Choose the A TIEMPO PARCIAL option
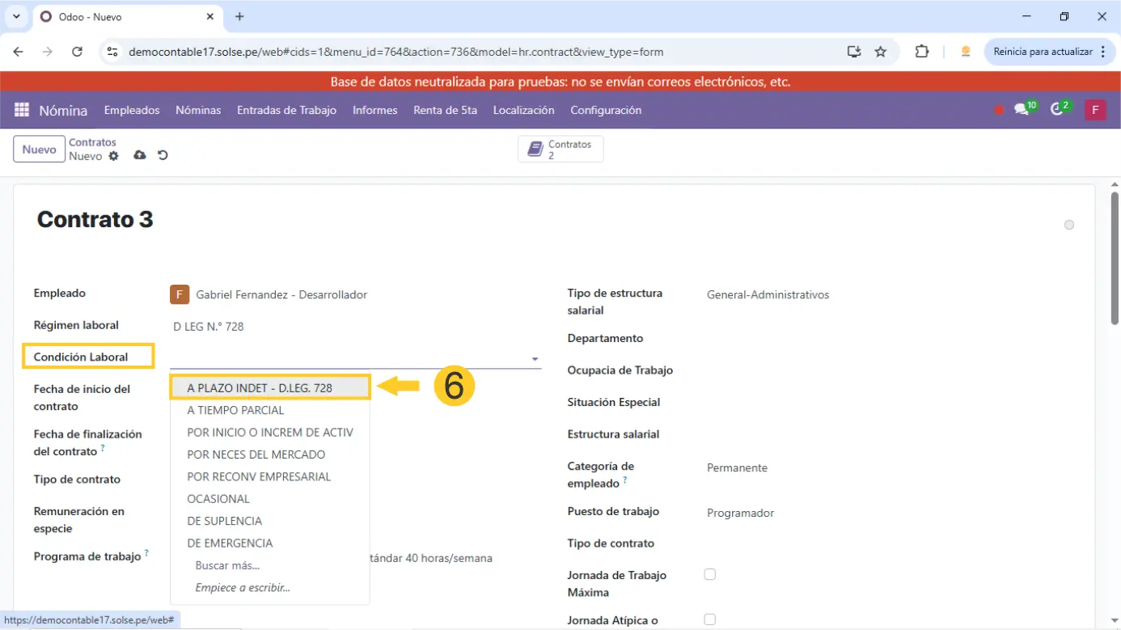 pyautogui.click(x=235, y=410)
